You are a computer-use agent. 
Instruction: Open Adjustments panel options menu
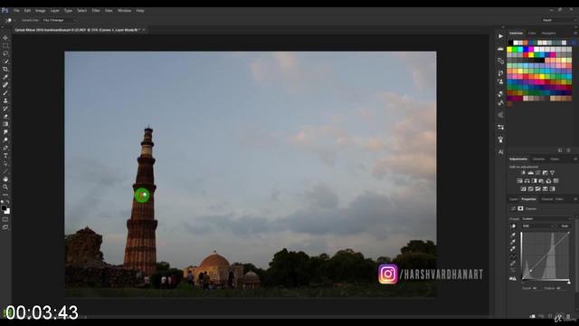575,159
